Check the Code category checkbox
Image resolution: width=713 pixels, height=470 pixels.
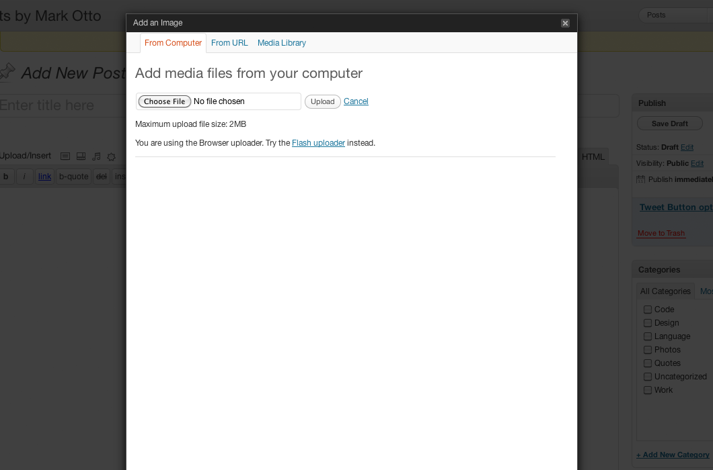[x=648, y=310]
